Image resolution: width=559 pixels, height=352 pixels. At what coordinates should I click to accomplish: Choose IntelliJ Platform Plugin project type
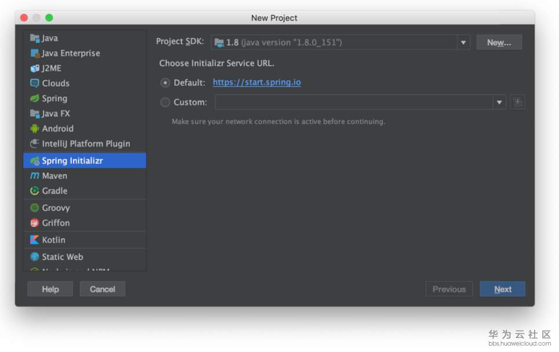86,144
